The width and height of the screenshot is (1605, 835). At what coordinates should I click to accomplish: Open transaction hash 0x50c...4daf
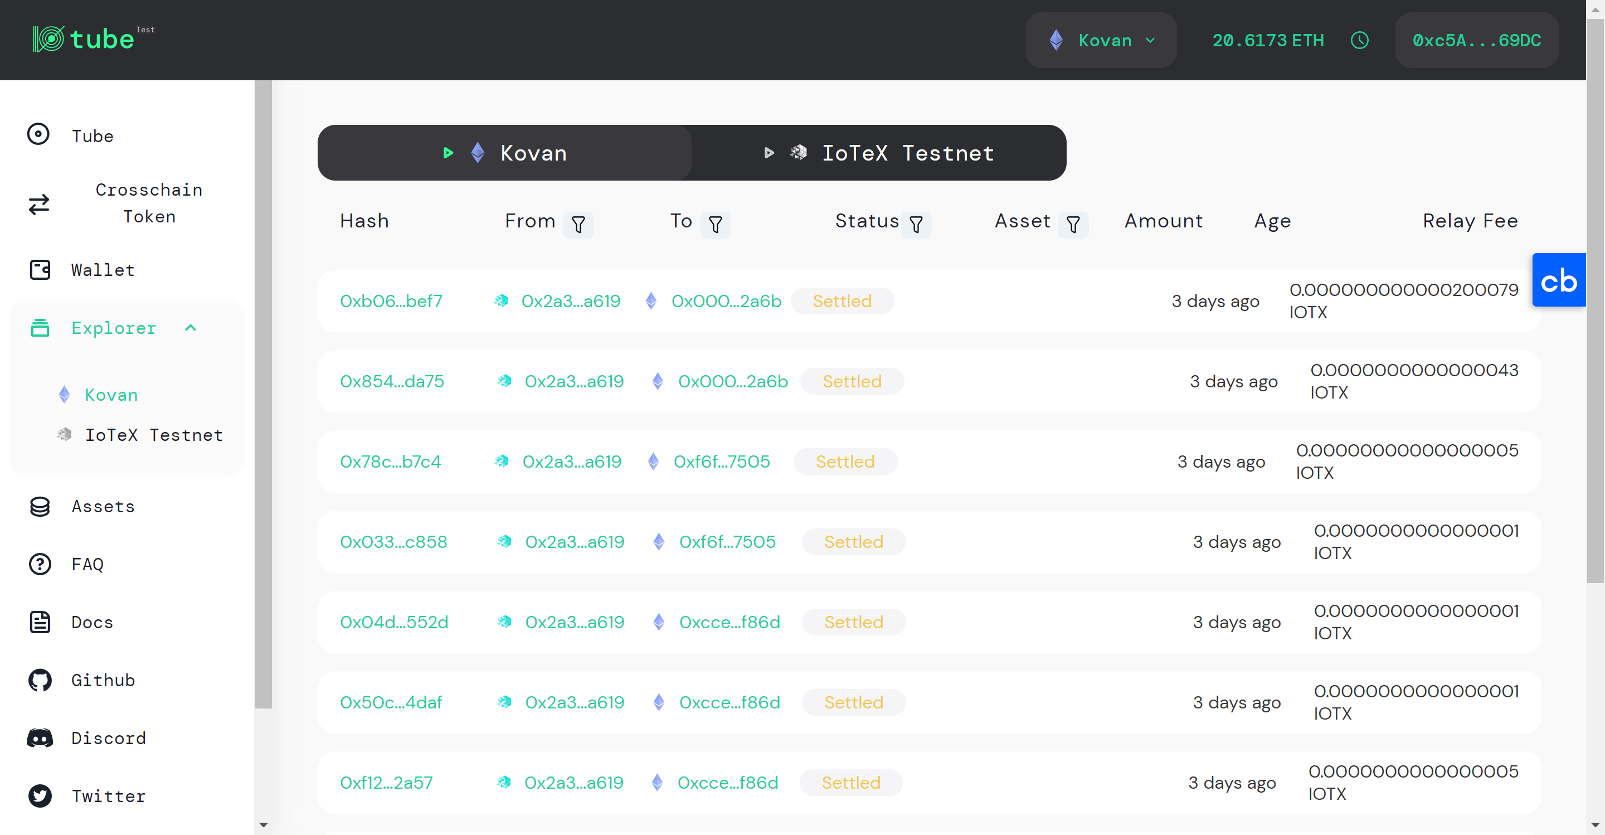click(x=391, y=702)
